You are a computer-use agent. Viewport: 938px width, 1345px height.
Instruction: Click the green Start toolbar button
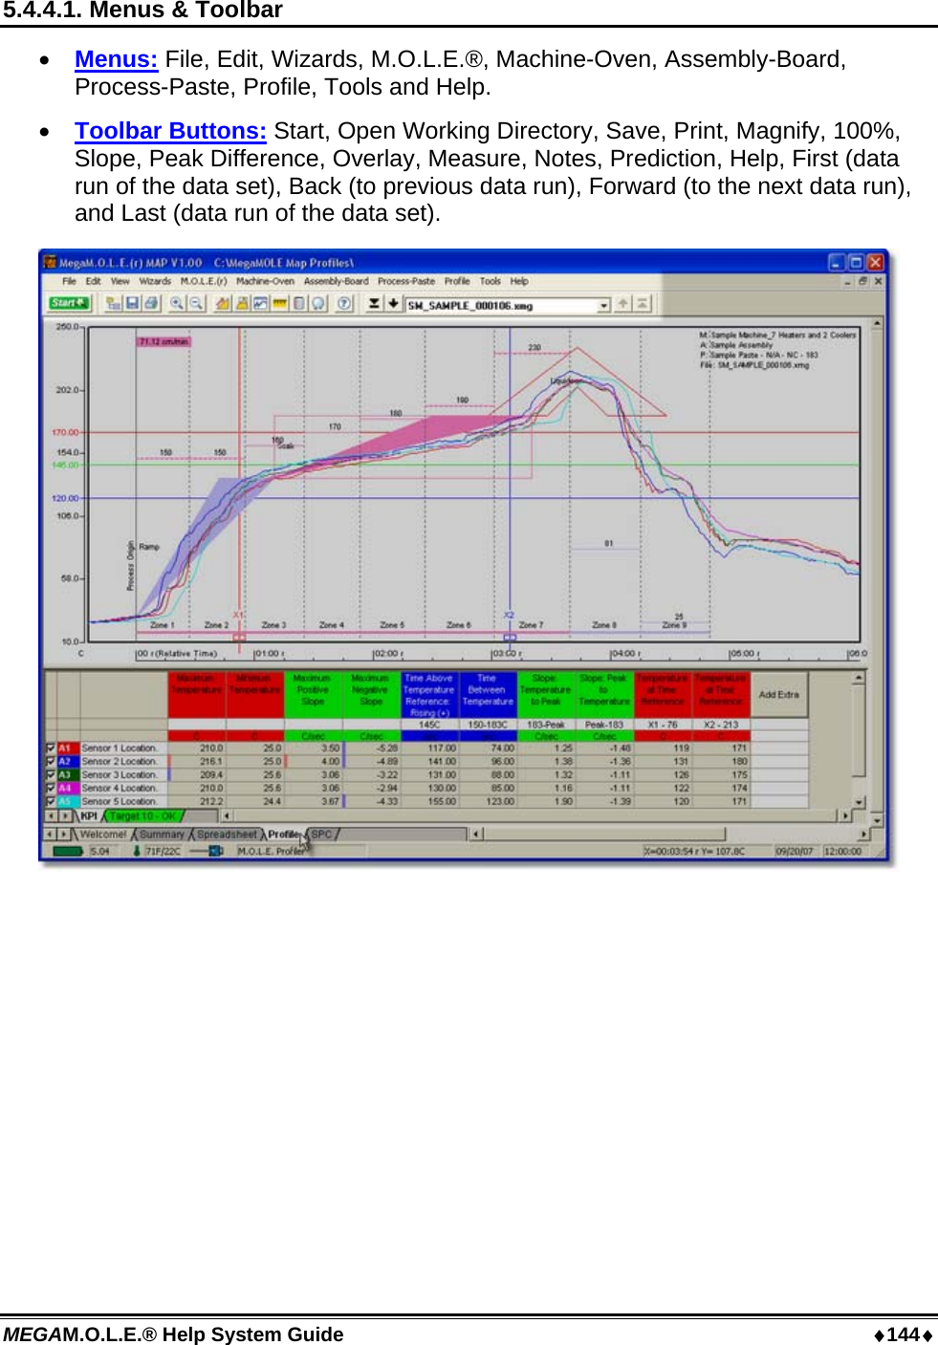click(69, 303)
